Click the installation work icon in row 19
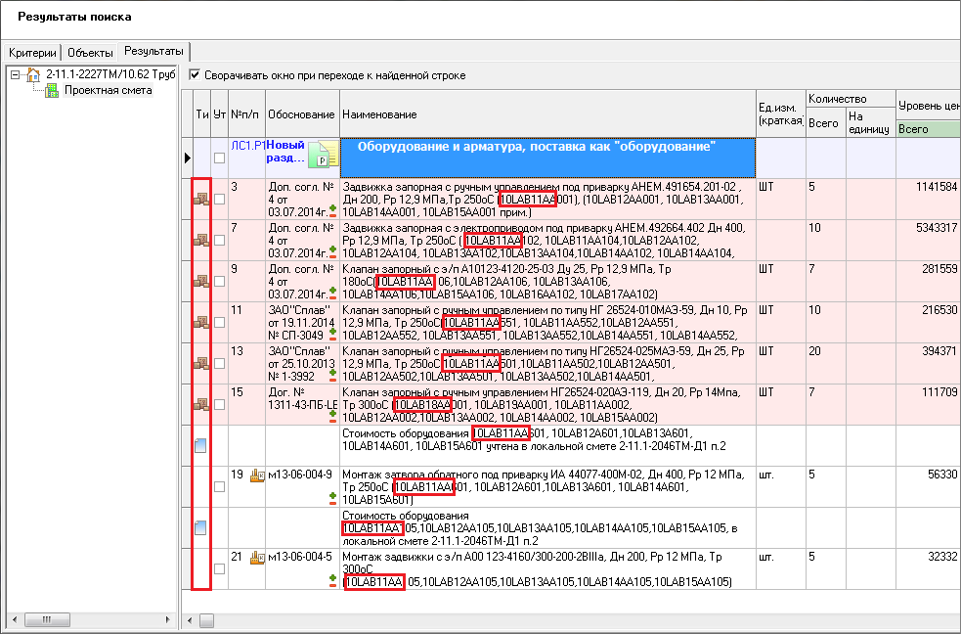This screenshot has width=961, height=634. (x=257, y=475)
